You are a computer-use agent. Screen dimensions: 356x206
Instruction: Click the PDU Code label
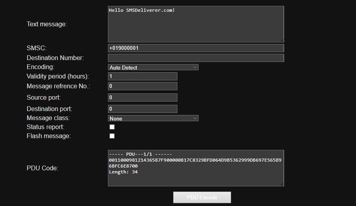pos(42,168)
